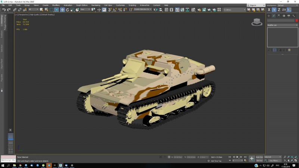Open the Modifiers menu
Image resolution: width=299 pixels, height=168 pixels.
point(56,5)
